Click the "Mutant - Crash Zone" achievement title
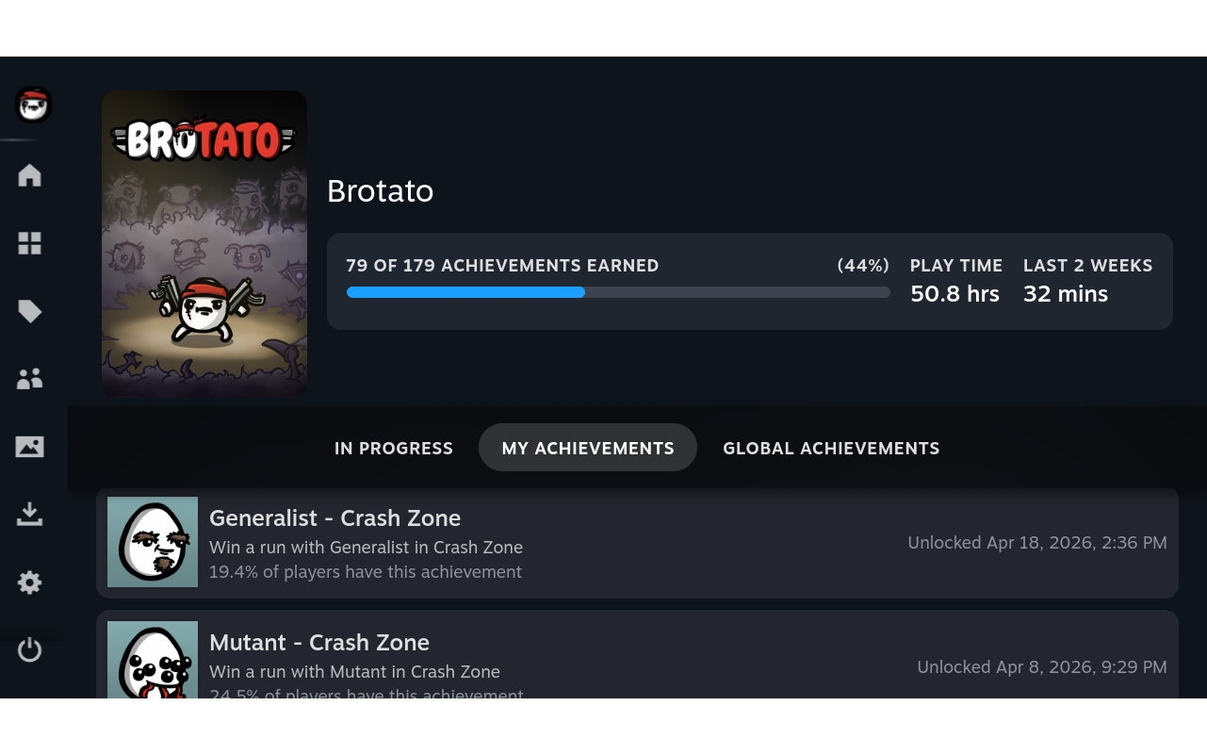Image resolution: width=1207 pixels, height=755 pixels. (x=319, y=643)
